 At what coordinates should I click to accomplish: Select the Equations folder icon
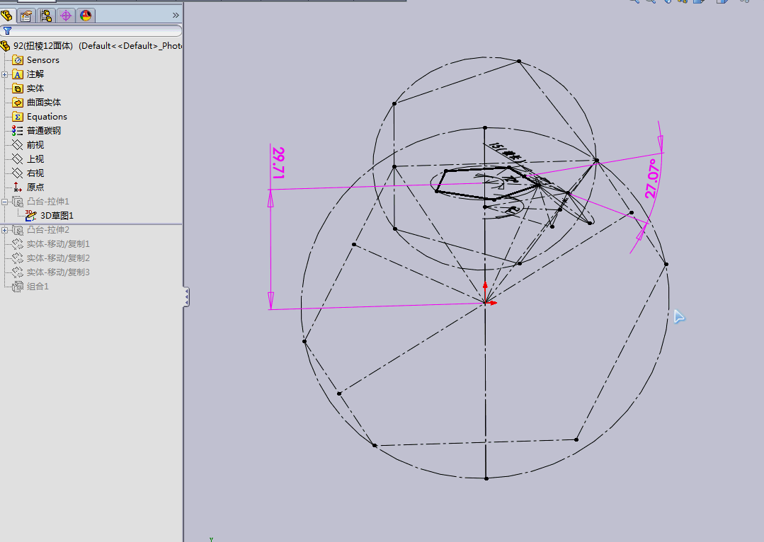coord(18,116)
